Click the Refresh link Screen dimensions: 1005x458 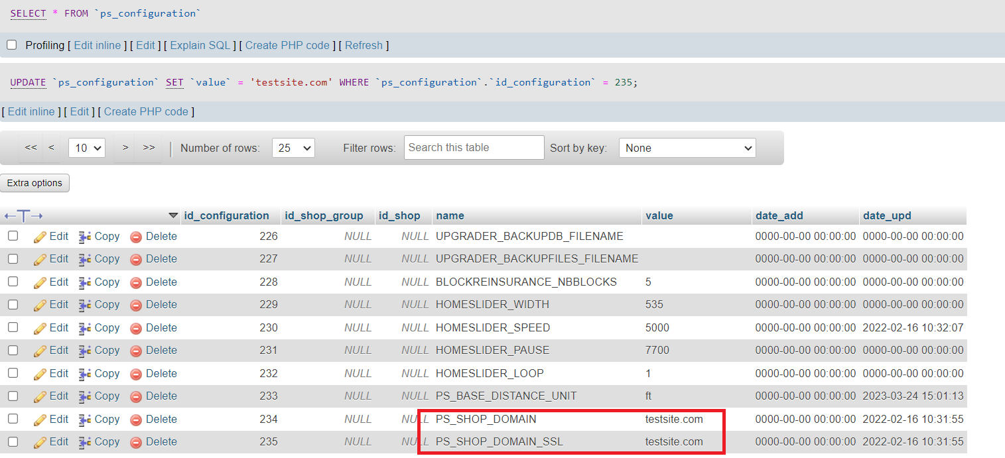tap(364, 46)
